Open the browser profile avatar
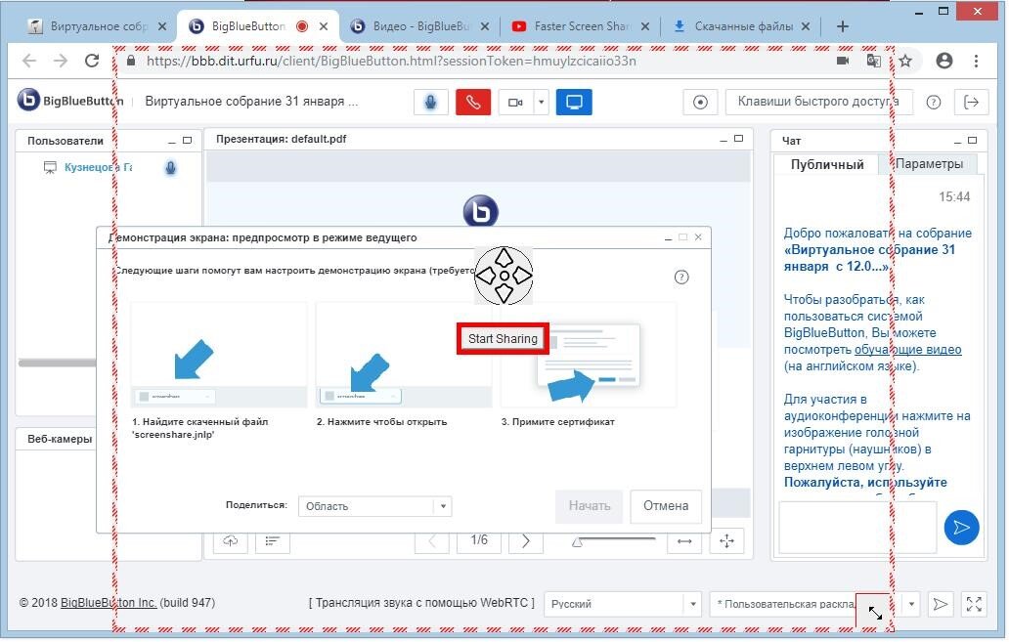1009x642 pixels. point(944,62)
